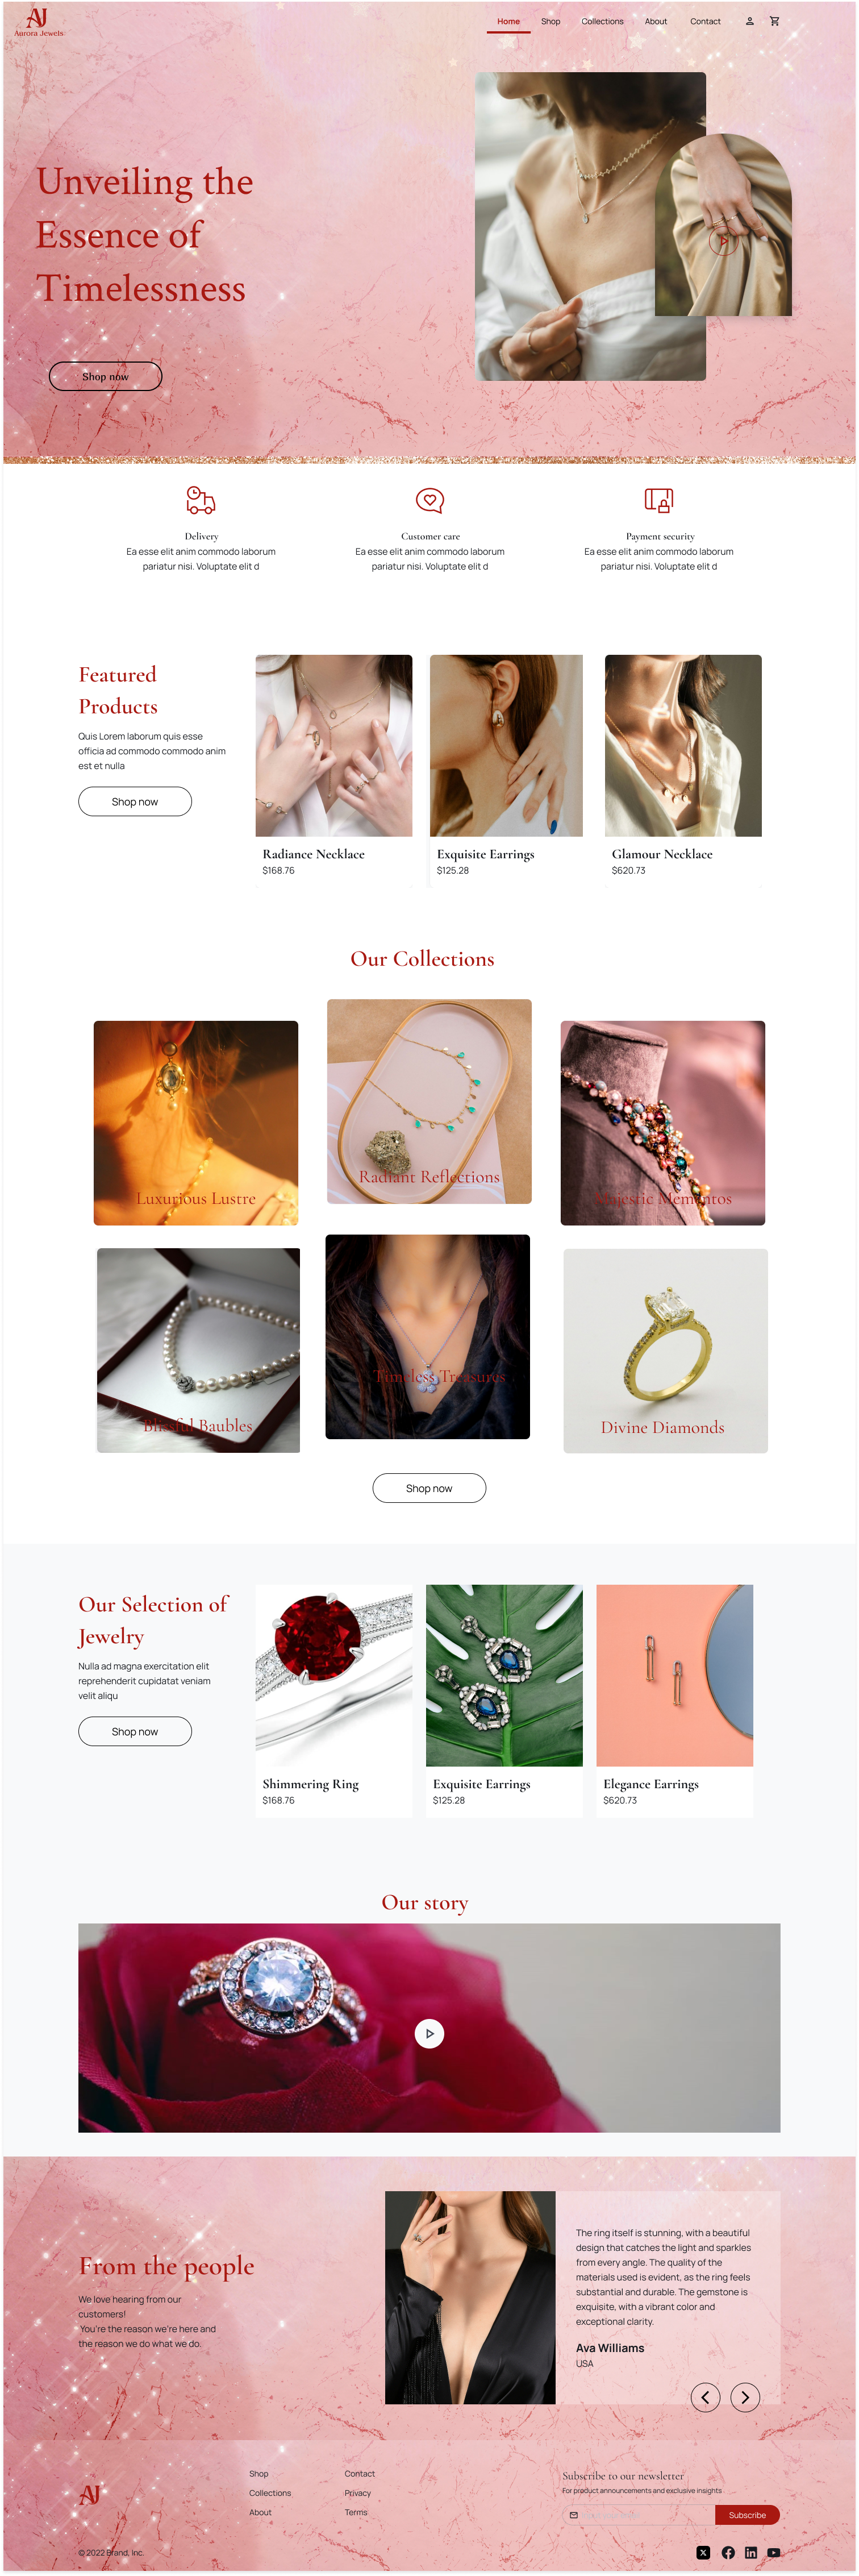This screenshot has width=859, height=2576.
Task: Open the user account icon
Action: point(749,21)
